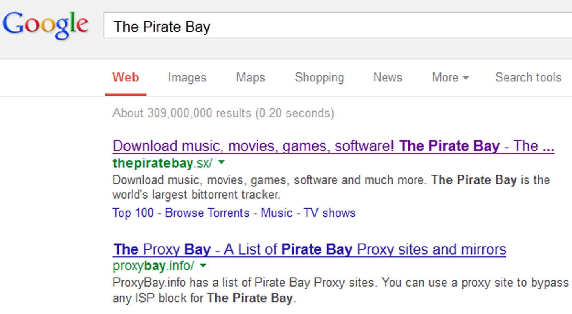Click the About 309,000,000 results text
This screenshot has width=572, height=314.
[x=223, y=113]
